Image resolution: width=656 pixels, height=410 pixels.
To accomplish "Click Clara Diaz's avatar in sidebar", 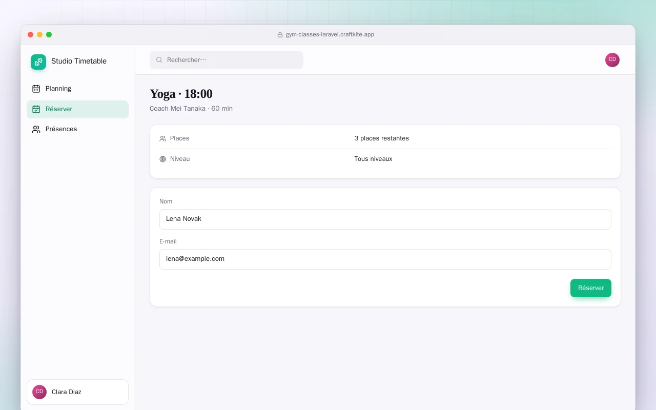I will pos(39,392).
